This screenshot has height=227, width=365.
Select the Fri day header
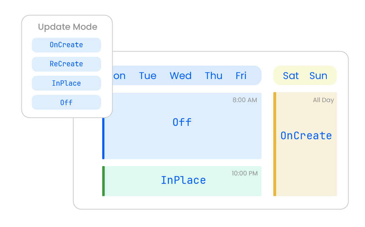point(241,76)
